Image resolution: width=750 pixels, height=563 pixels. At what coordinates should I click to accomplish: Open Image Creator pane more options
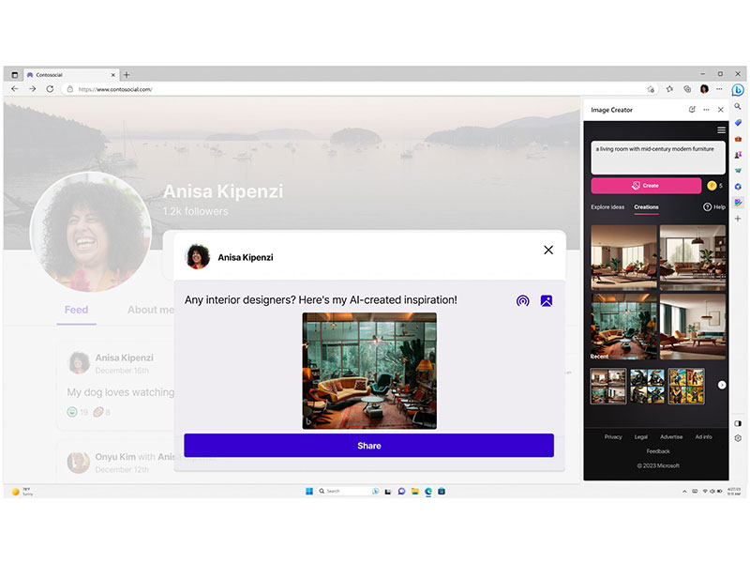pyautogui.click(x=706, y=110)
